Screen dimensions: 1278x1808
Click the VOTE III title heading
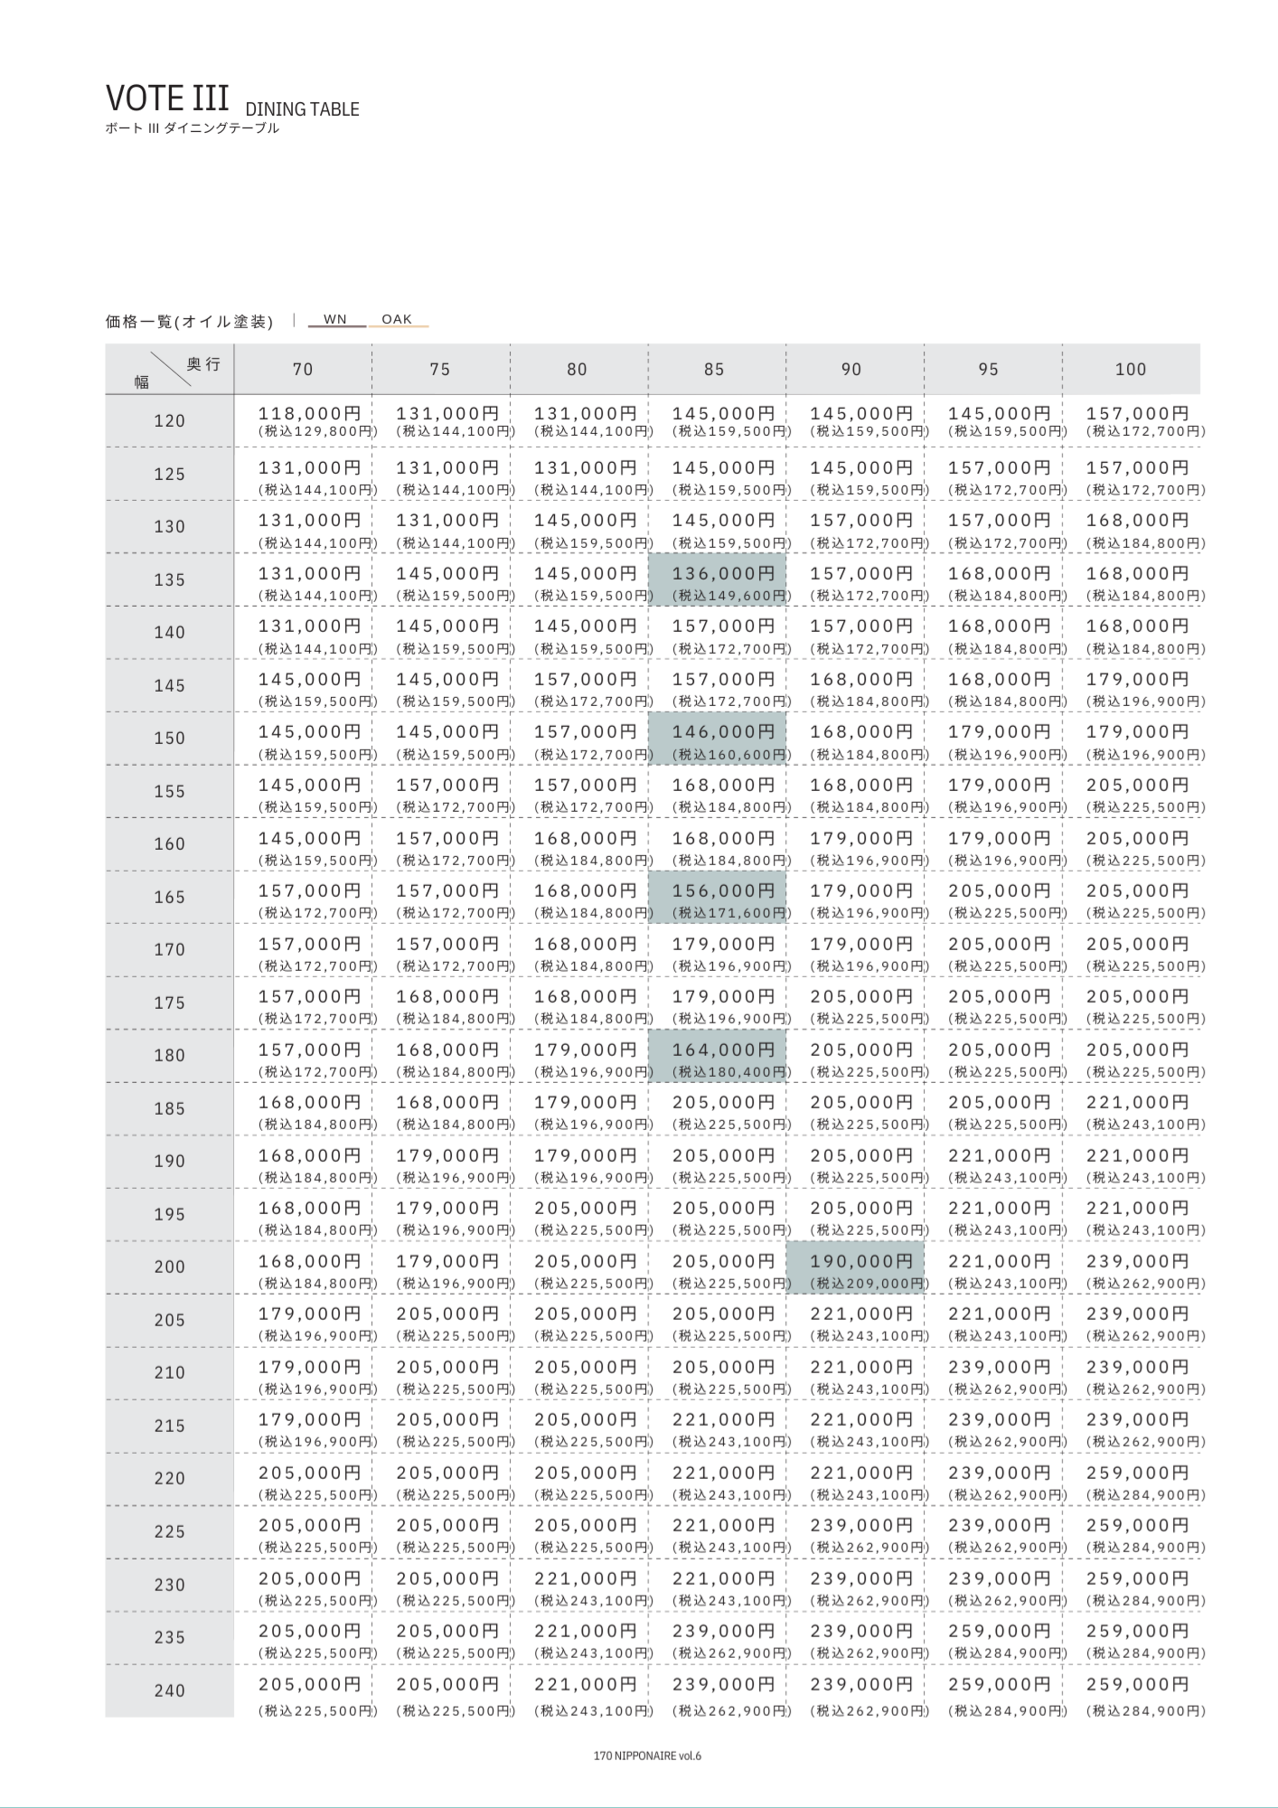[167, 98]
